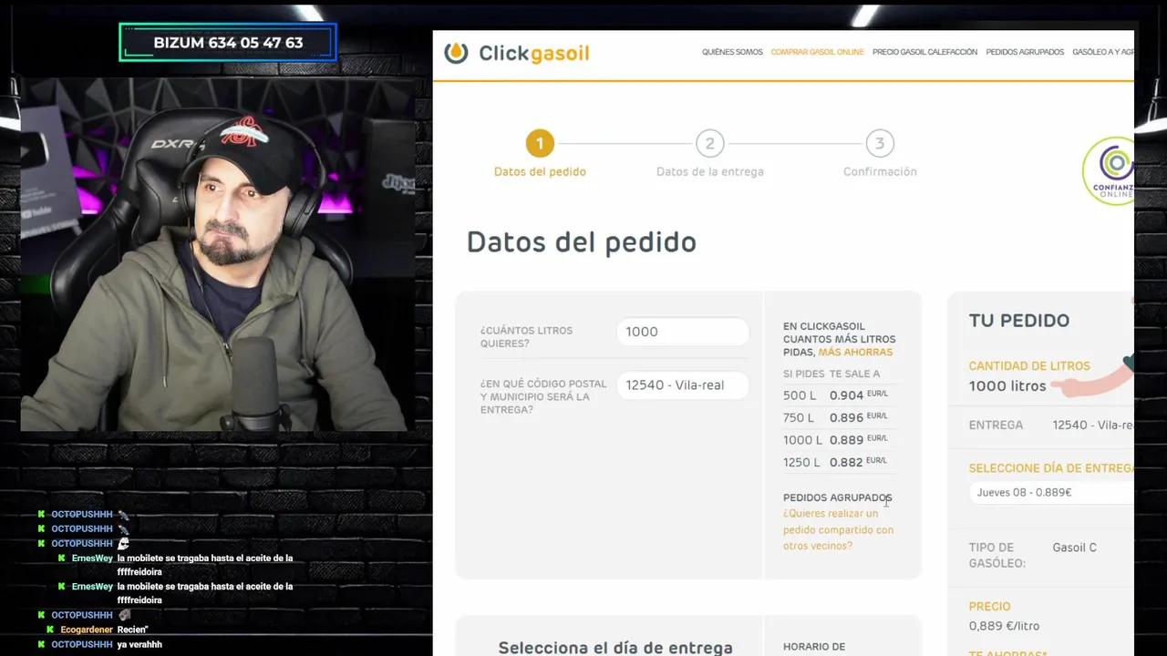The image size is (1167, 656).
Task: Click the PEDIDOS AGRUPADOS heading
Action: click(837, 497)
